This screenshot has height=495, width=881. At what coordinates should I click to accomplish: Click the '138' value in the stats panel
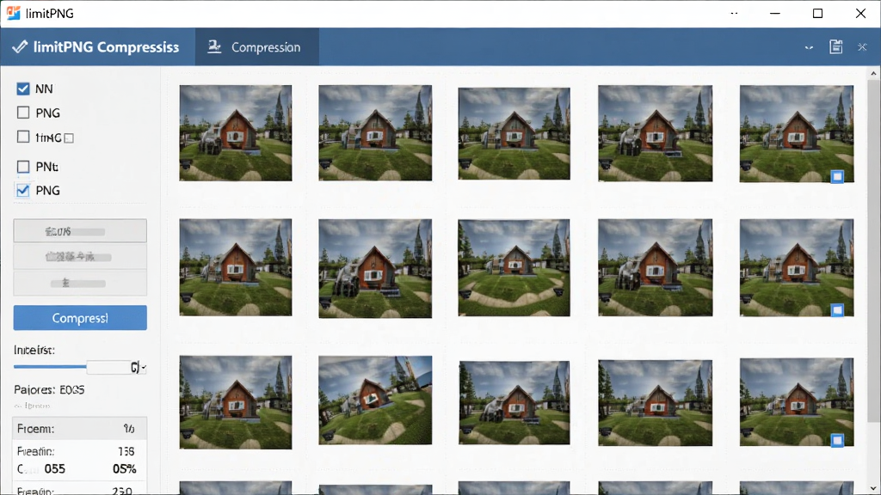point(126,451)
